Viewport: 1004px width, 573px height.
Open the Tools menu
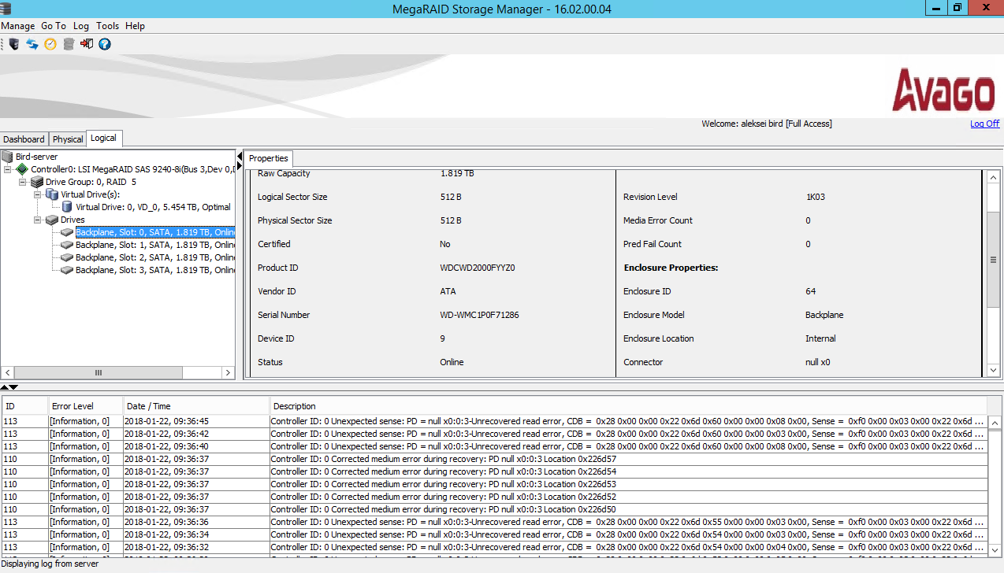click(107, 26)
